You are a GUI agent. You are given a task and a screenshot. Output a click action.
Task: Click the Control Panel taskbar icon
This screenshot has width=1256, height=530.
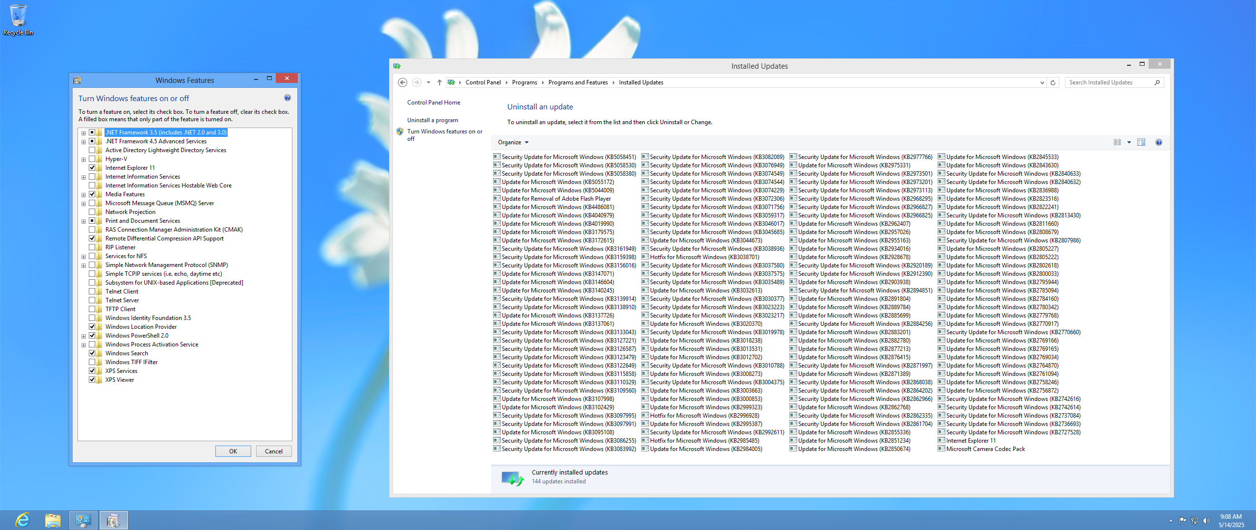point(83,520)
